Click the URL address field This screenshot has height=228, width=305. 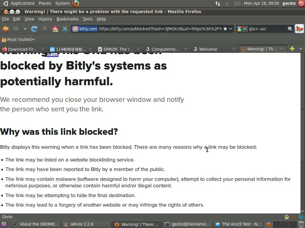160,29
